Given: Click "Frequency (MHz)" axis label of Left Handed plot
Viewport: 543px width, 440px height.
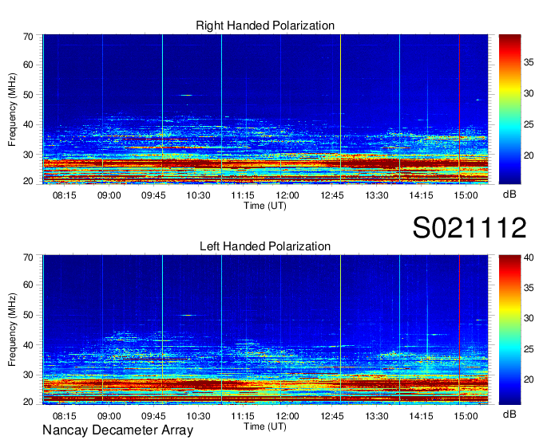Looking at the screenshot, I should [x=12, y=330].
